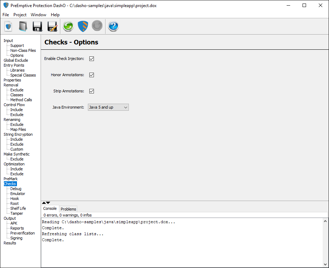Open the Java Environment dropdown
Image resolution: width=329 pixels, height=268 pixels.
coord(108,107)
